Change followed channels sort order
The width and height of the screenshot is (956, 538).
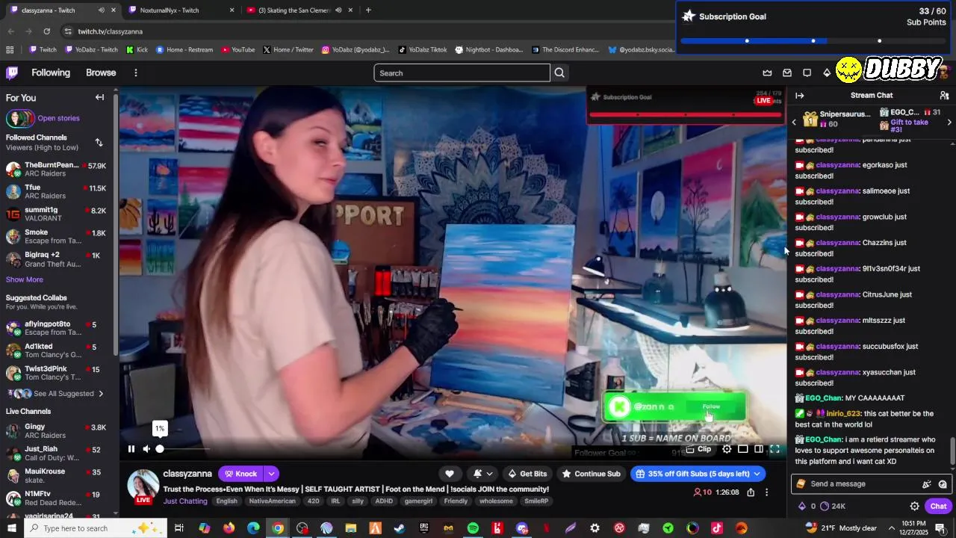[x=99, y=142]
